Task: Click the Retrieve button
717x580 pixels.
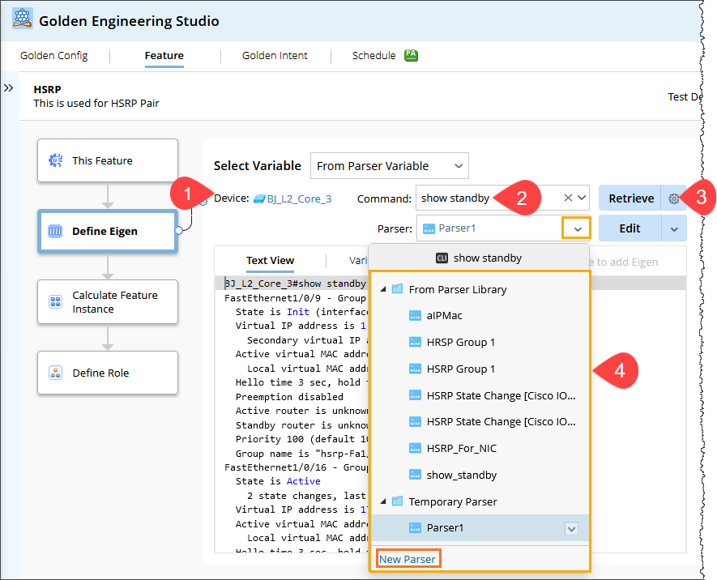Action: [x=630, y=198]
